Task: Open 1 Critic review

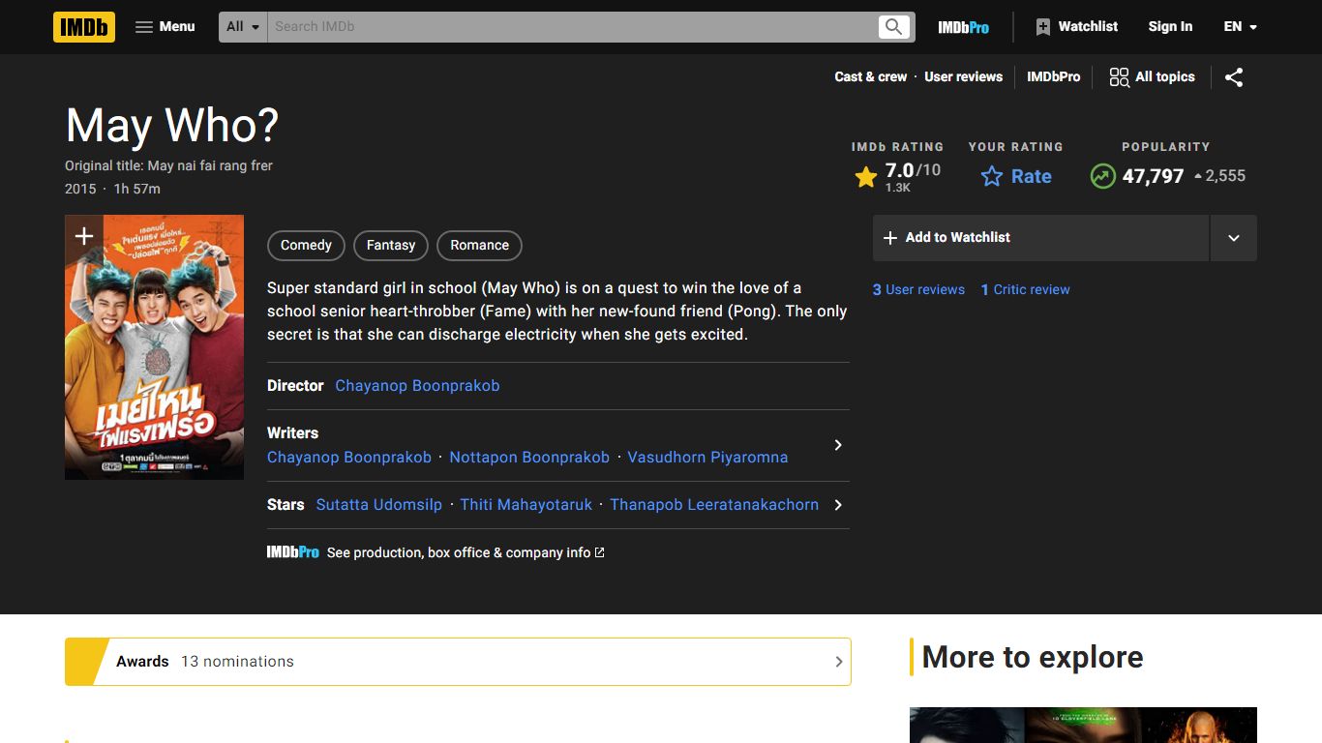Action: point(1025,289)
